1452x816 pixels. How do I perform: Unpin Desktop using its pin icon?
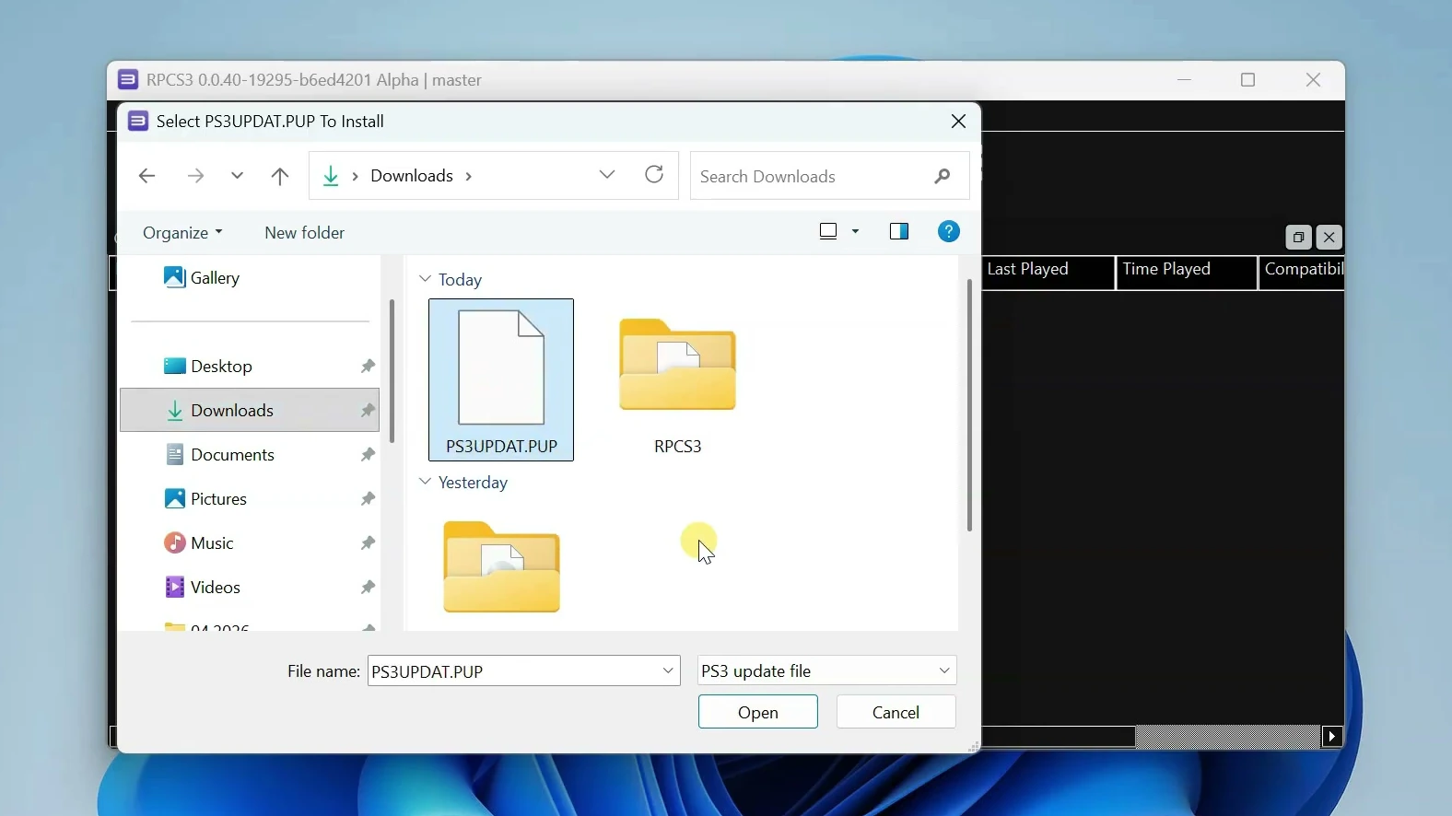click(x=369, y=367)
